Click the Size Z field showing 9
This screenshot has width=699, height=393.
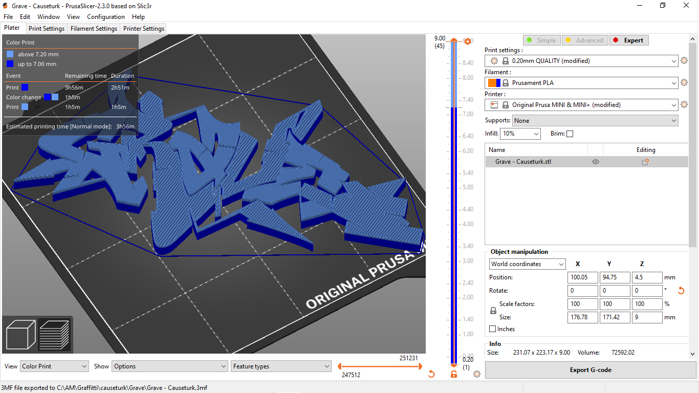(x=647, y=317)
